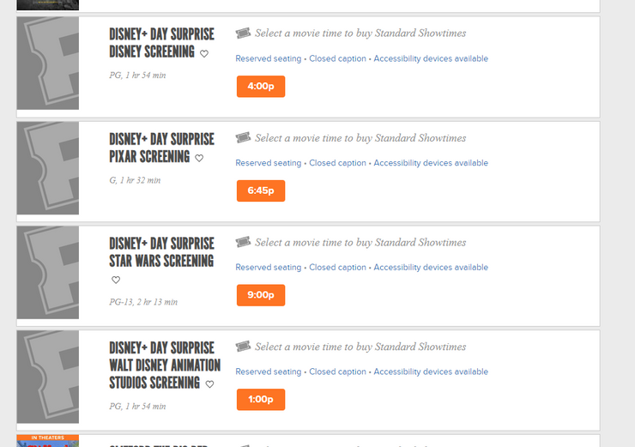Open Walt Disney Animation Studios poster thumbnail
The height and width of the screenshot is (447, 635).
48,377
